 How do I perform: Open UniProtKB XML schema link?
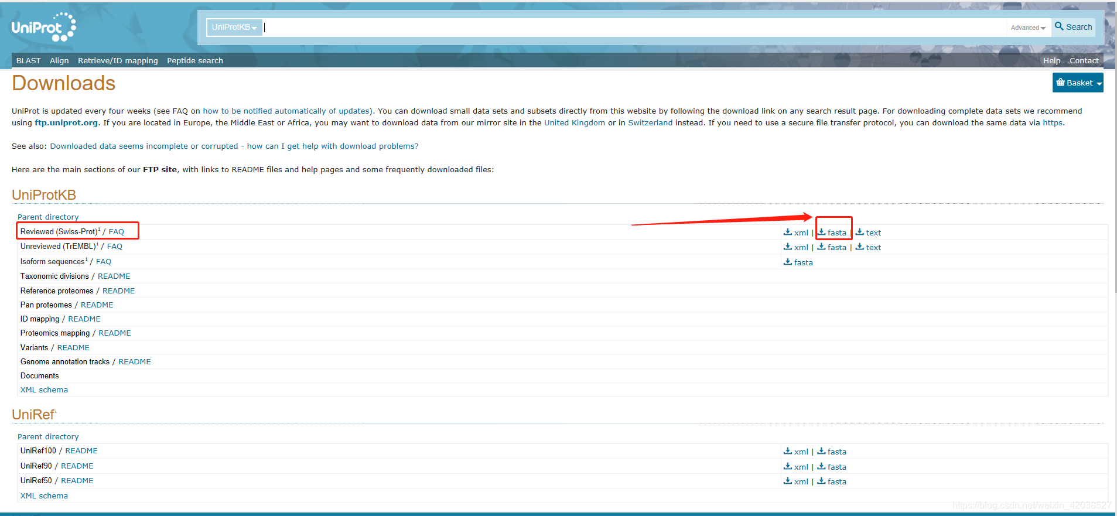pos(44,390)
